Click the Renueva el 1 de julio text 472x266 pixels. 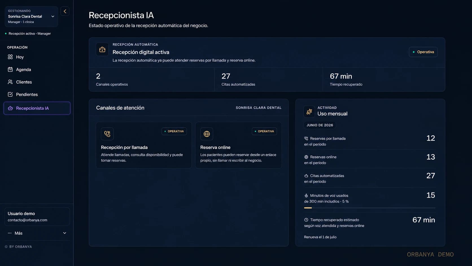[x=320, y=237]
